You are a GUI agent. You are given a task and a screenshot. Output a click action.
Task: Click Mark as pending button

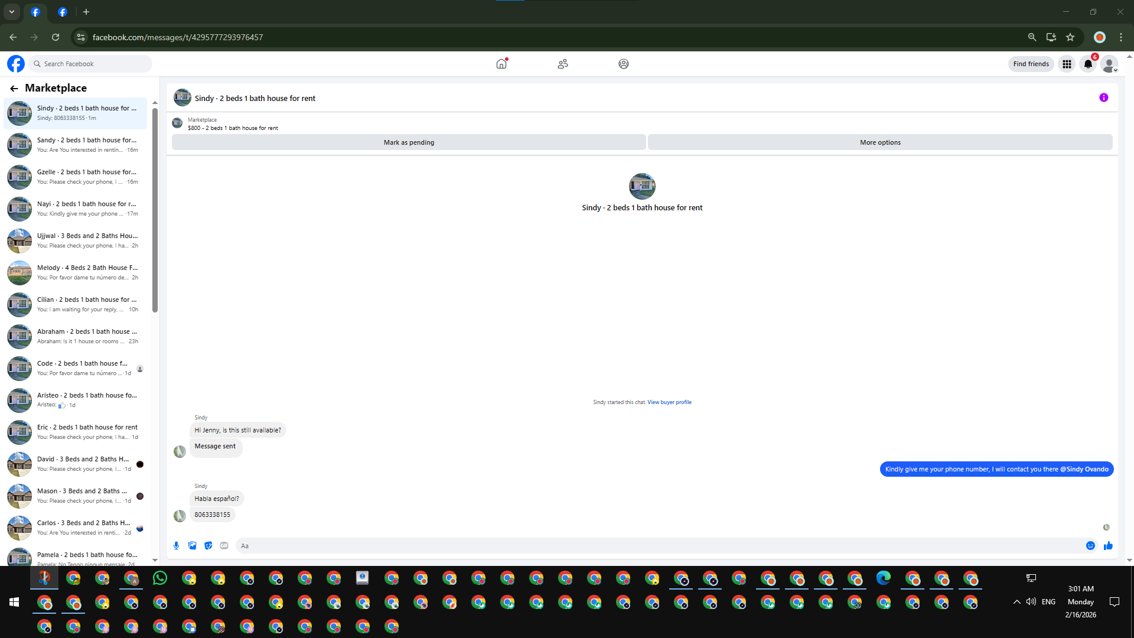pyautogui.click(x=409, y=142)
